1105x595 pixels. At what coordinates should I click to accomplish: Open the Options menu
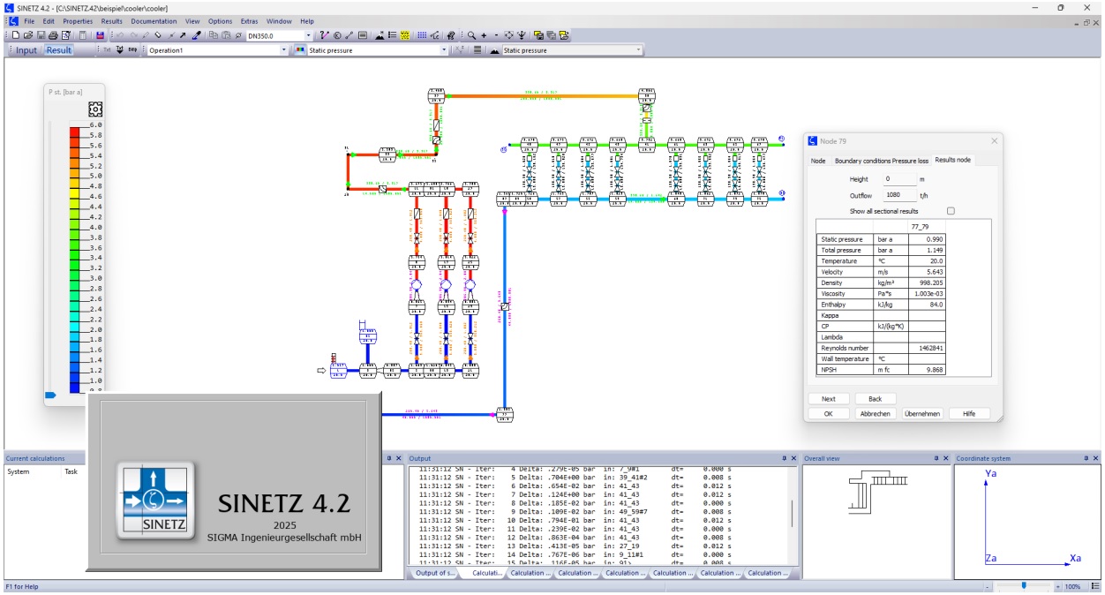click(x=221, y=20)
